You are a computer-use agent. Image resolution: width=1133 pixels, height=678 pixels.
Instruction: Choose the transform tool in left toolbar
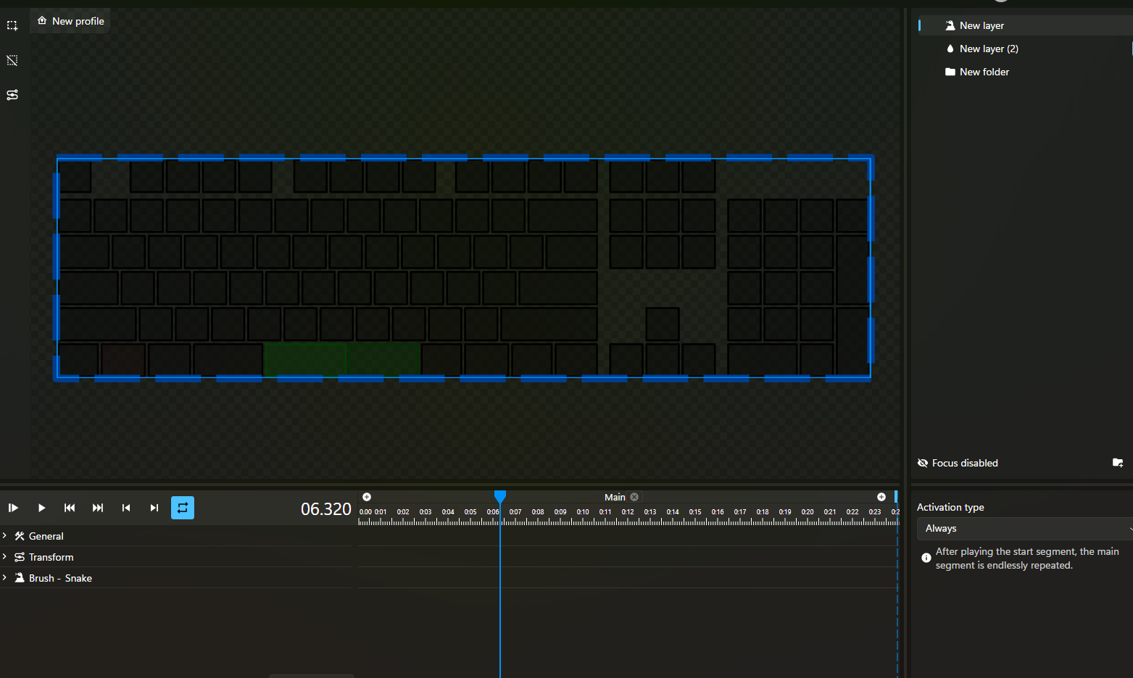click(x=12, y=95)
